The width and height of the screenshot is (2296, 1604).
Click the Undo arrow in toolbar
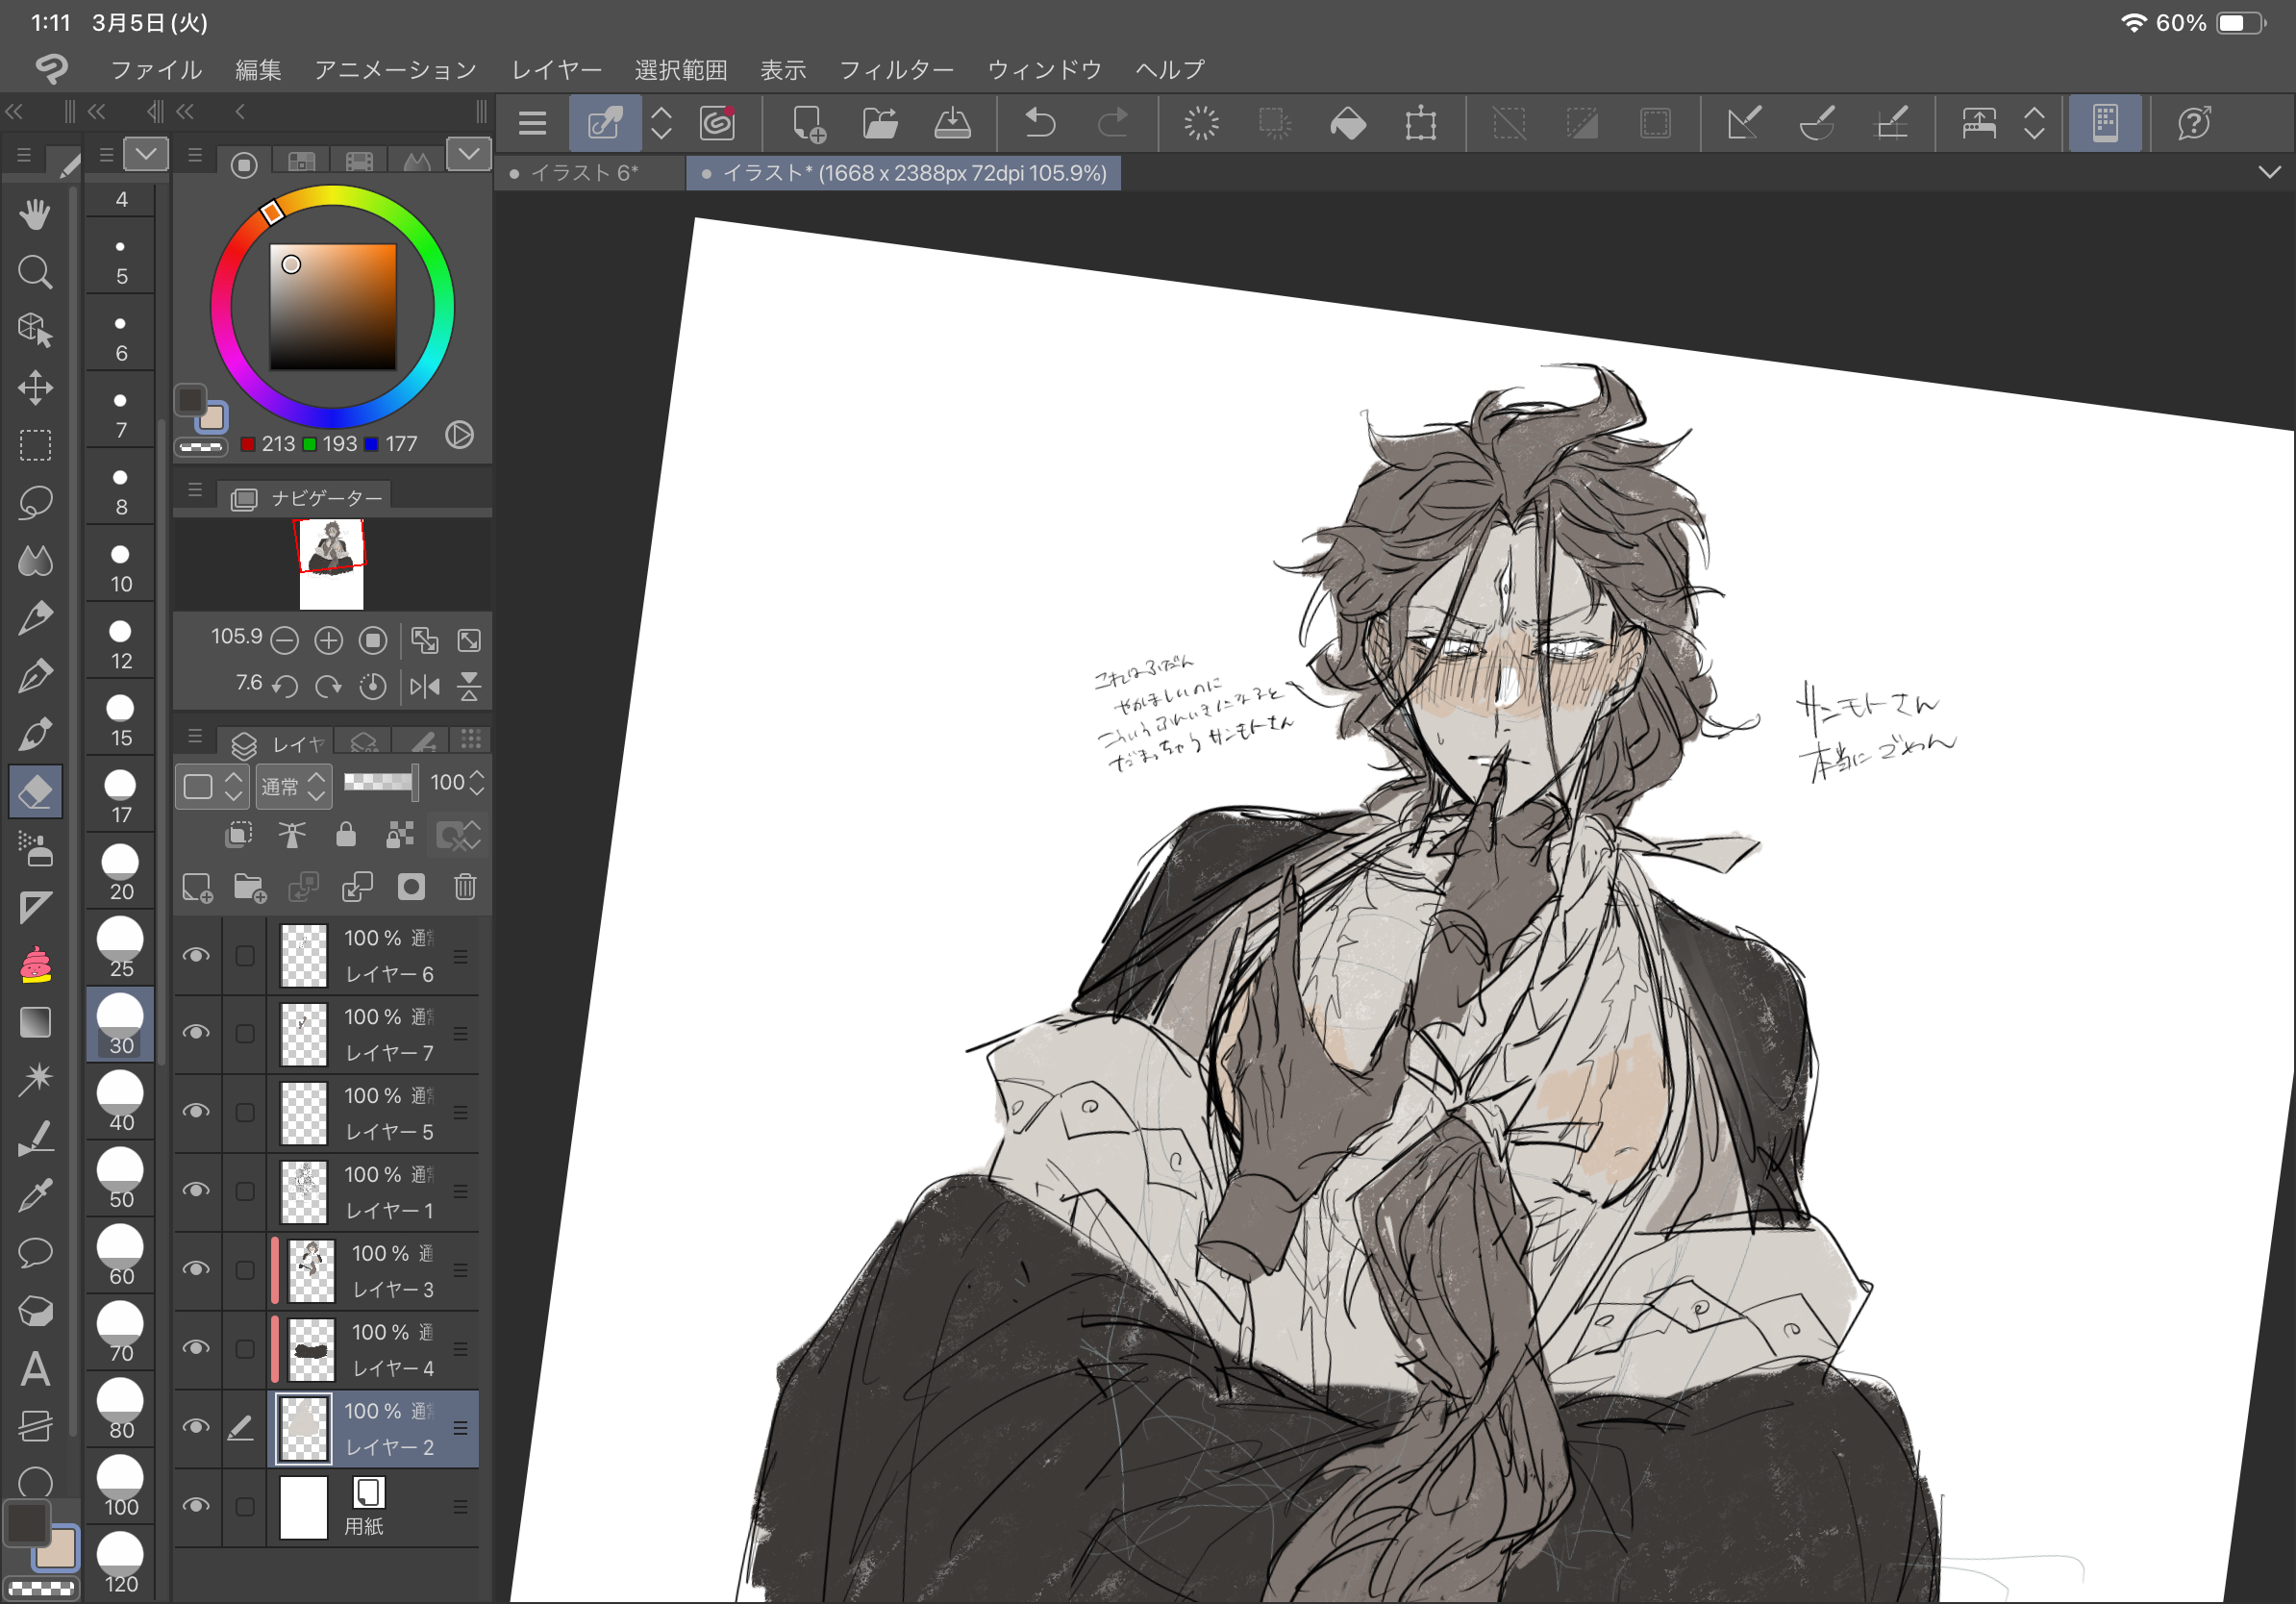[x=1040, y=123]
